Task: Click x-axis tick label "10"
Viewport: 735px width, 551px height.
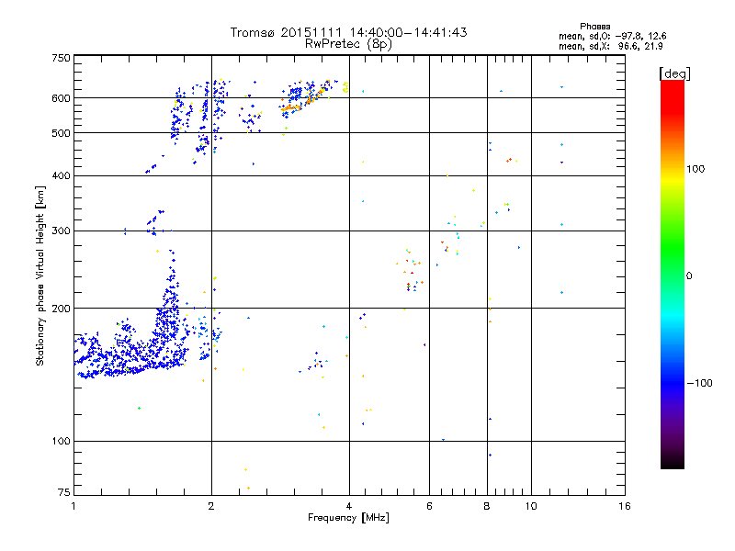Action: (x=531, y=506)
